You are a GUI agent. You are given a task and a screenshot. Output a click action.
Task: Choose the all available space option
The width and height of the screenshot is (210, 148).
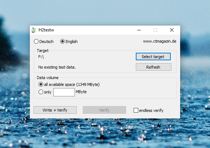click(x=41, y=84)
